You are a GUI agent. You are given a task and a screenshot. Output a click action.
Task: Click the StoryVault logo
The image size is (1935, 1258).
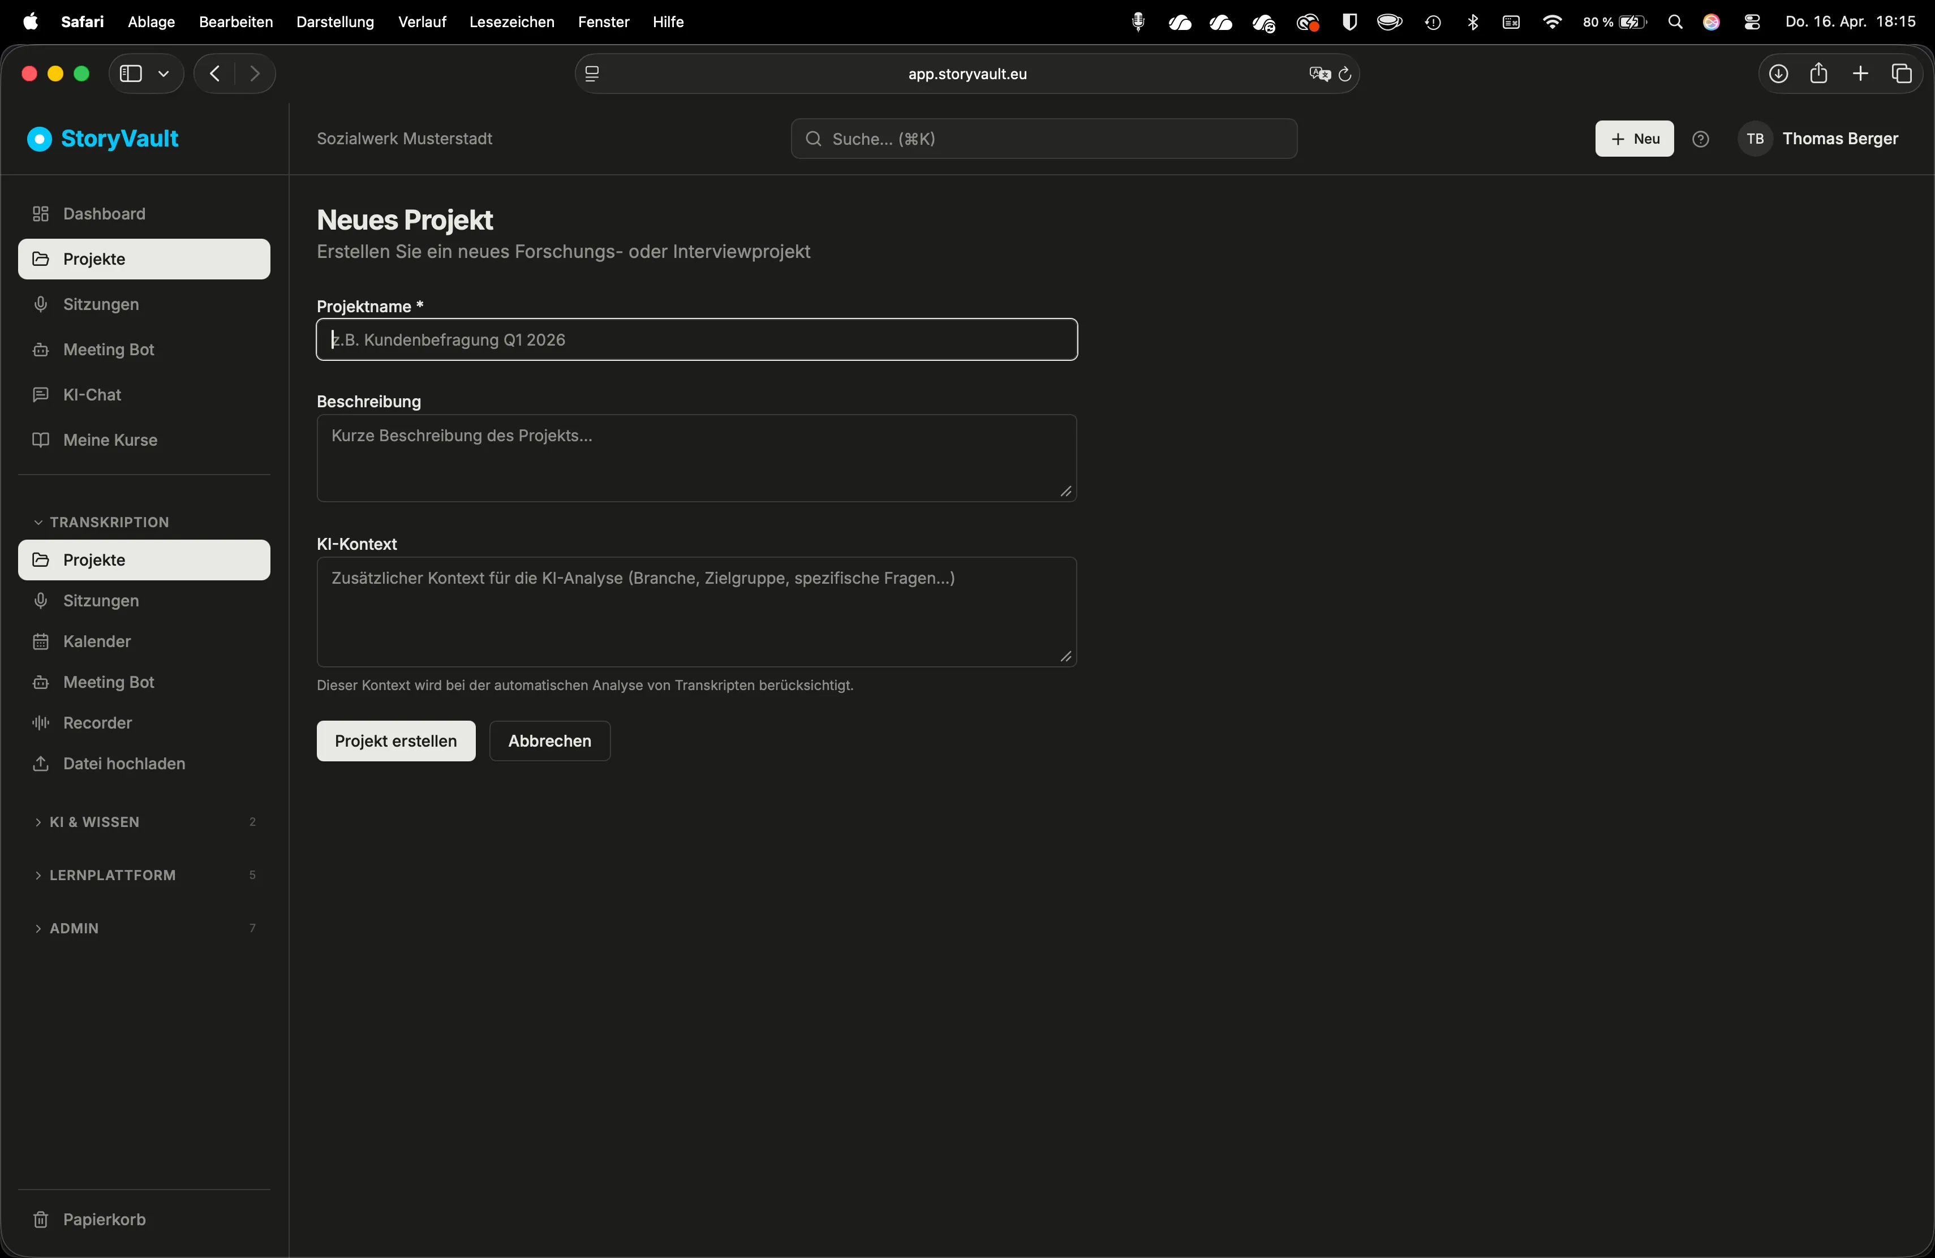pyautogui.click(x=102, y=139)
